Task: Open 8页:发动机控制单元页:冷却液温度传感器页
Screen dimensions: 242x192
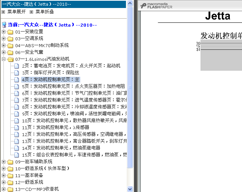Action: pyautogui.click(x=75, y=107)
